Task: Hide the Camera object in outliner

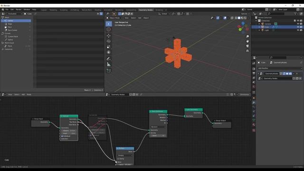Action: [298, 24]
